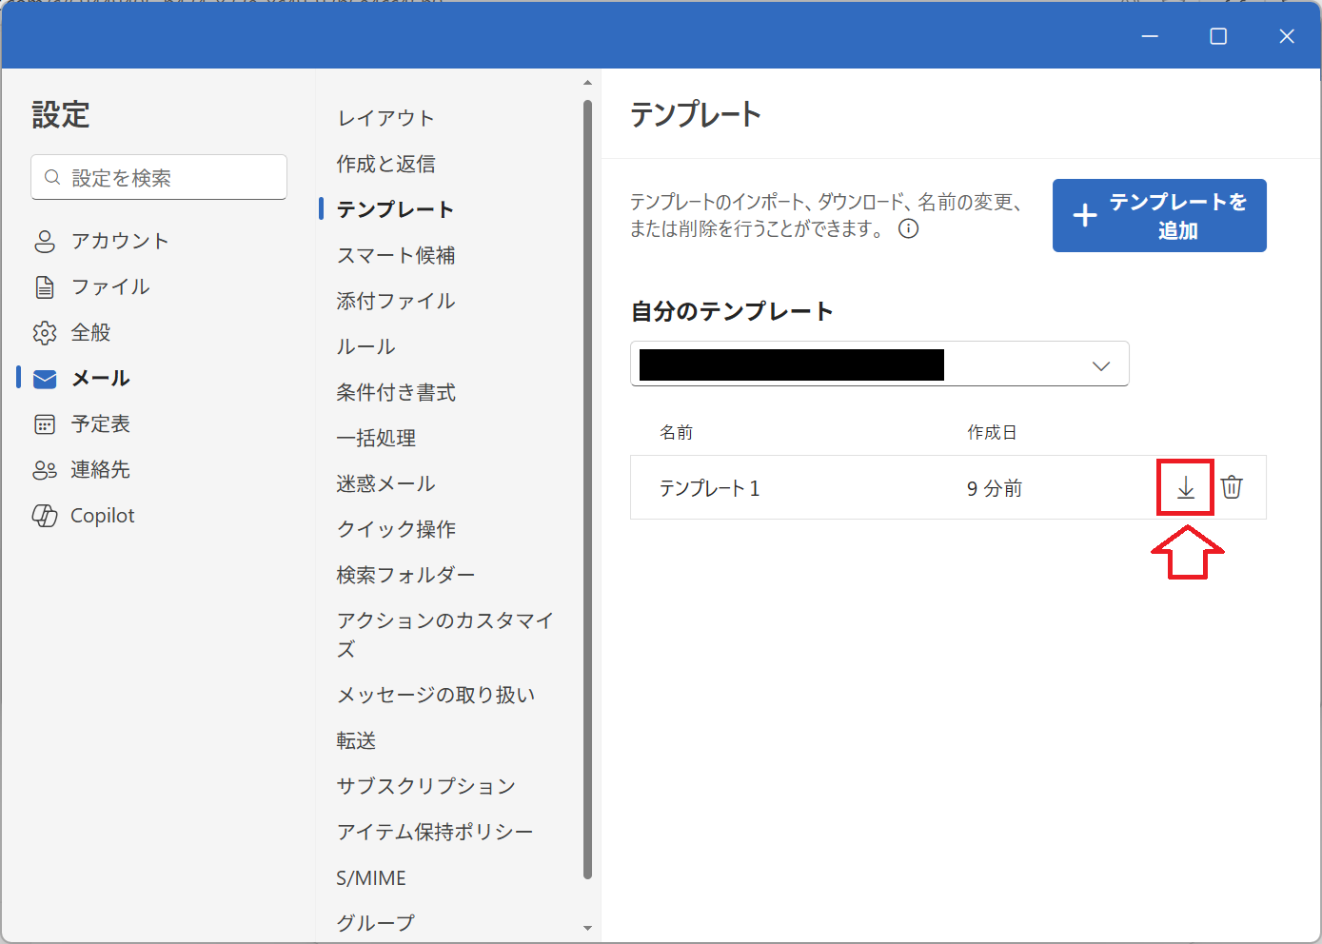
Task: Click the search magnifier in 設定を検索
Action: pyautogui.click(x=52, y=177)
